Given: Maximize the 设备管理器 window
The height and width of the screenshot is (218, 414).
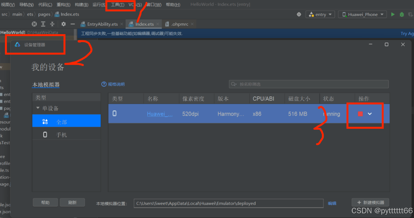Looking at the screenshot, I should point(387,44).
